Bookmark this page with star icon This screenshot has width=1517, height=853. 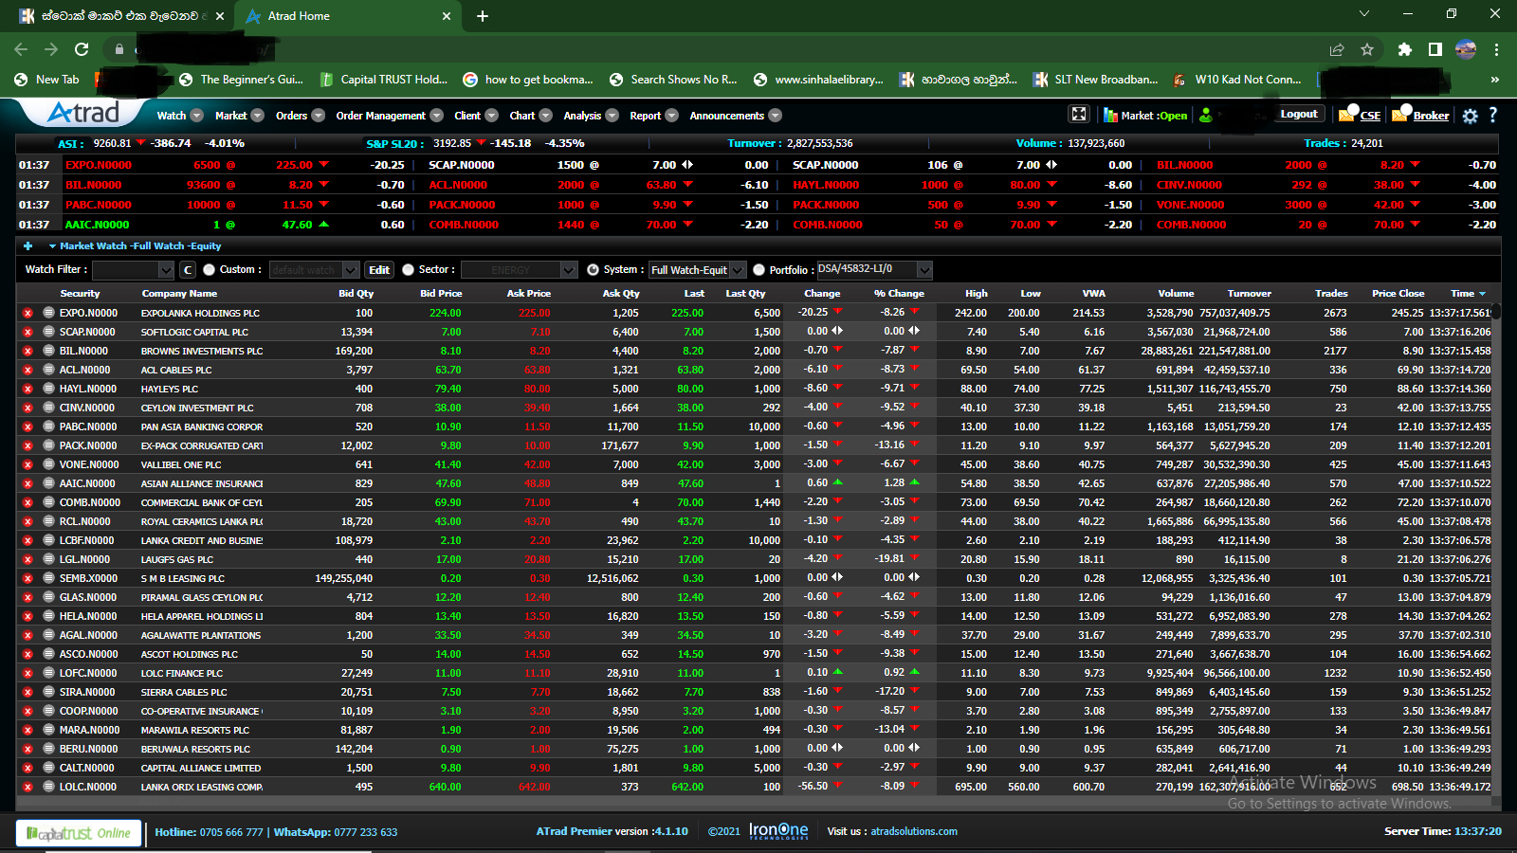coord(1367,49)
